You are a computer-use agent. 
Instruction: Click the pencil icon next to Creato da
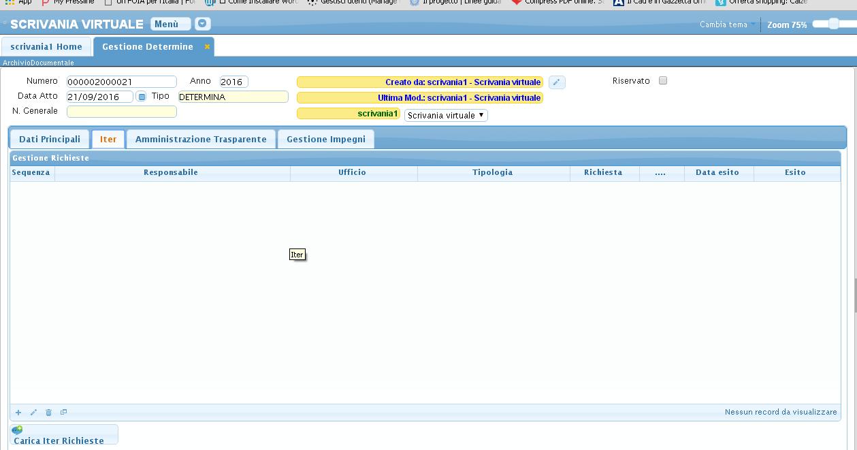pyautogui.click(x=556, y=82)
